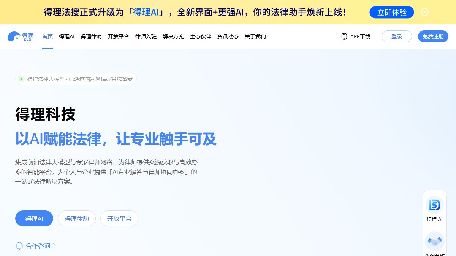Open the 得理 AI floating sidebar icon
This screenshot has width=456, height=256.
[435, 205]
